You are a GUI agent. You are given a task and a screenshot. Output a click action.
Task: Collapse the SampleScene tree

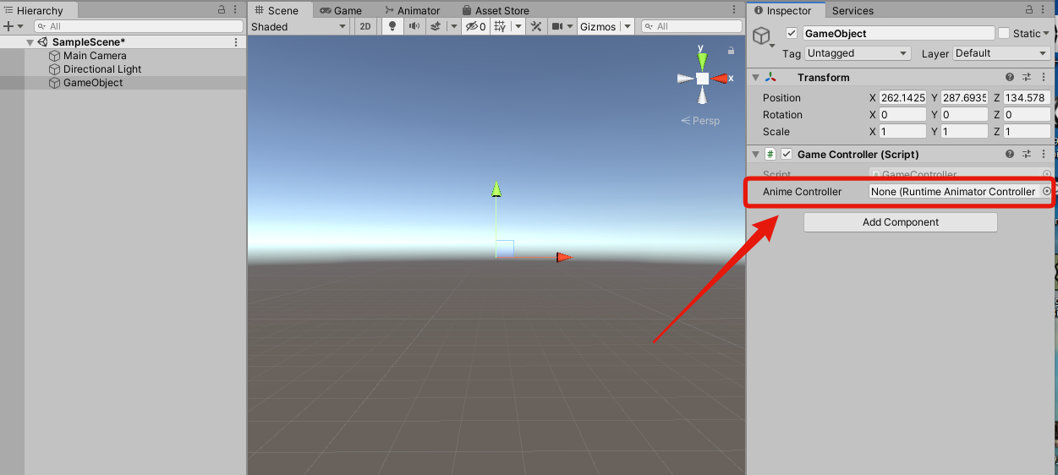pos(30,42)
